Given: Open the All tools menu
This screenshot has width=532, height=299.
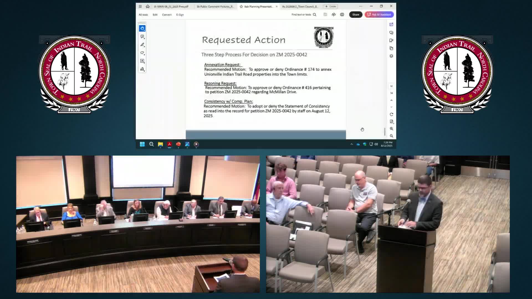Looking at the screenshot, I should [x=143, y=15].
